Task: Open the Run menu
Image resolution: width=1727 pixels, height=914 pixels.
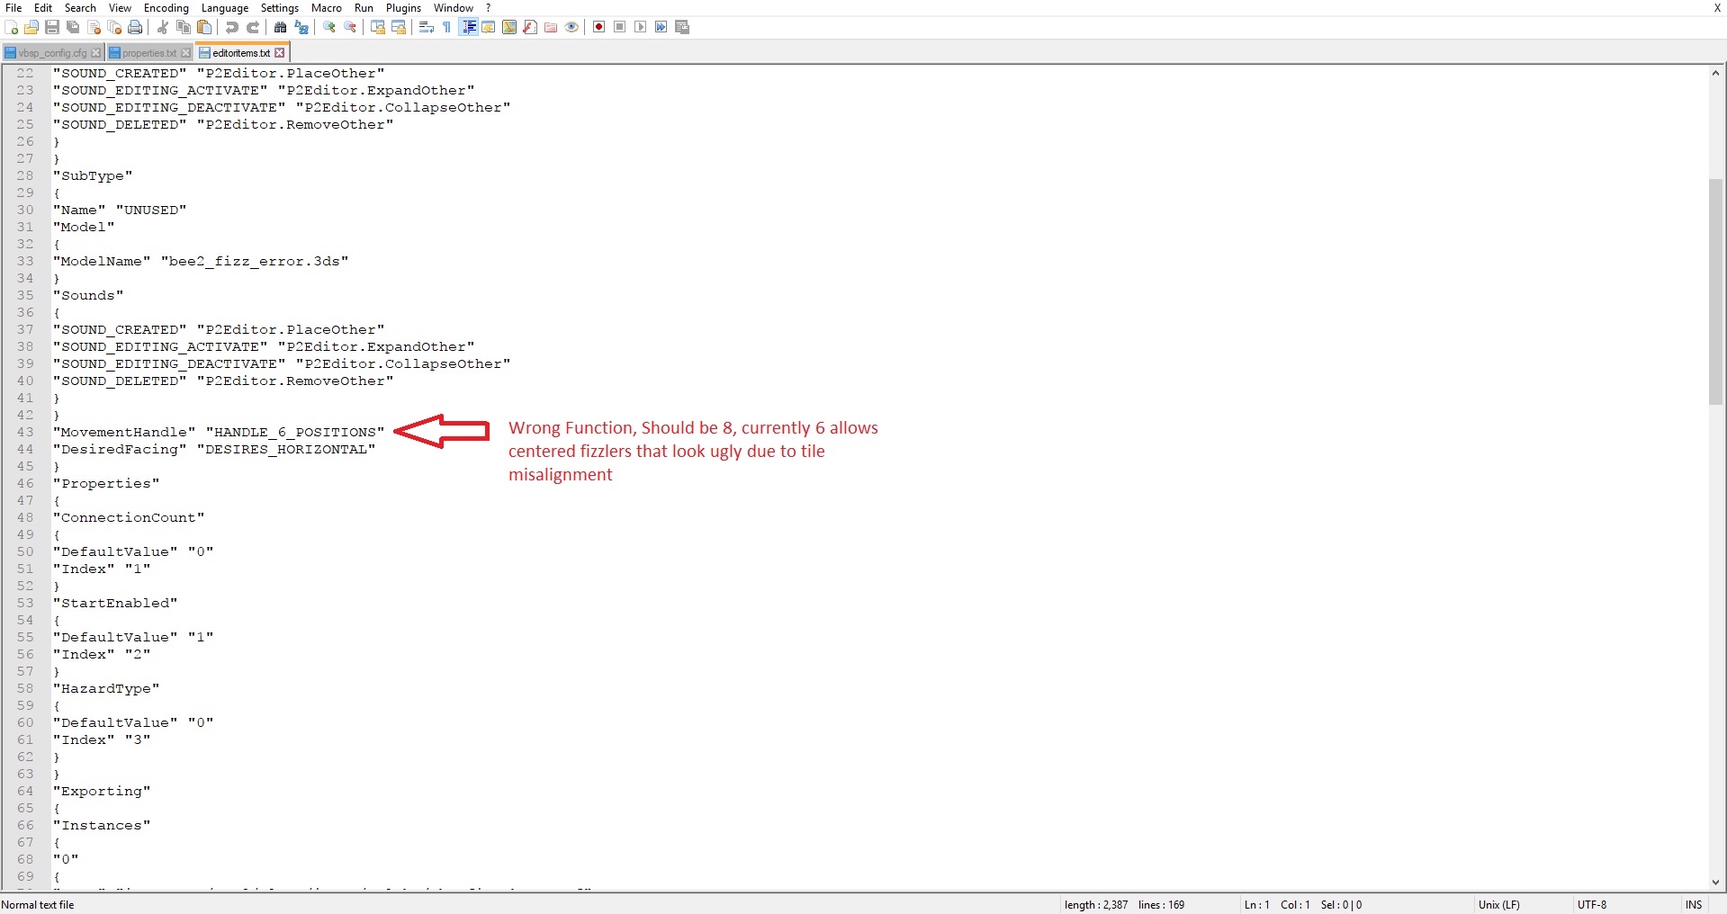Action: 364,8
